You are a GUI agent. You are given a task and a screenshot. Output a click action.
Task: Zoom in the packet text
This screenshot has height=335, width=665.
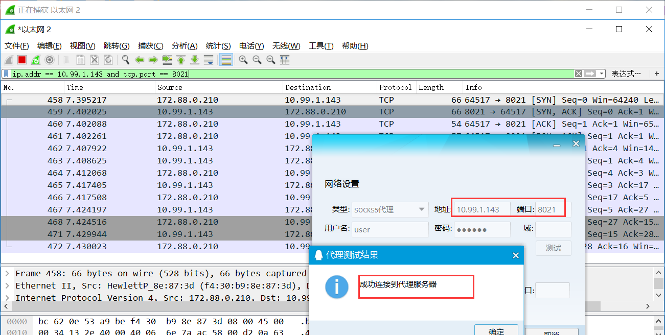click(x=243, y=60)
